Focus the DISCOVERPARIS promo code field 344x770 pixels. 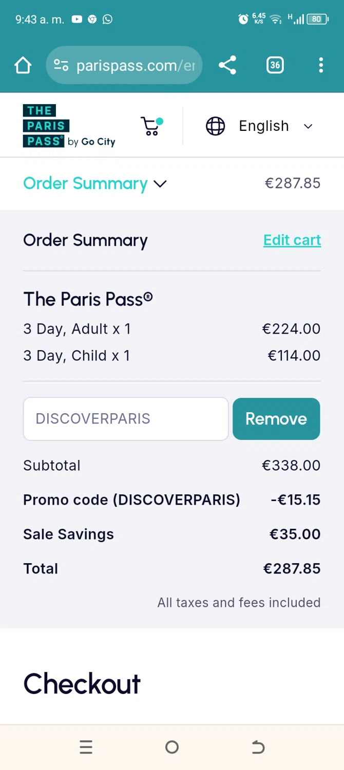click(x=126, y=419)
